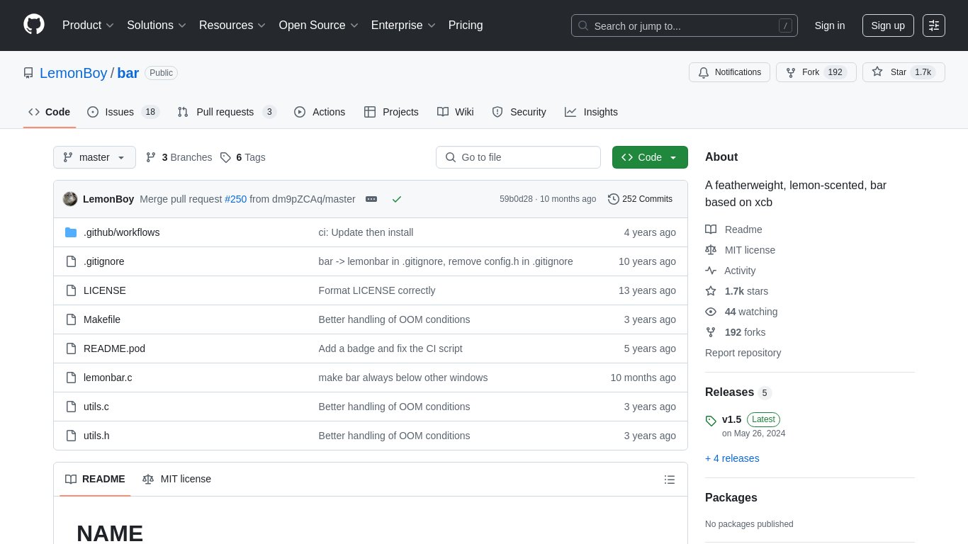Screen dimensions: 968x544
Task: Open the 6 Tags link
Action: (x=243, y=157)
